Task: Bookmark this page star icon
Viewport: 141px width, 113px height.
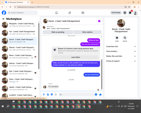Action: 129,7
